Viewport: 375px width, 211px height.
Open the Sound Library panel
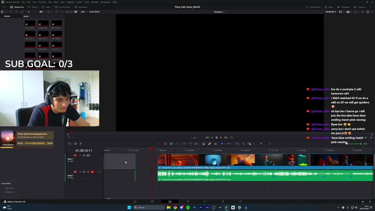62,7
